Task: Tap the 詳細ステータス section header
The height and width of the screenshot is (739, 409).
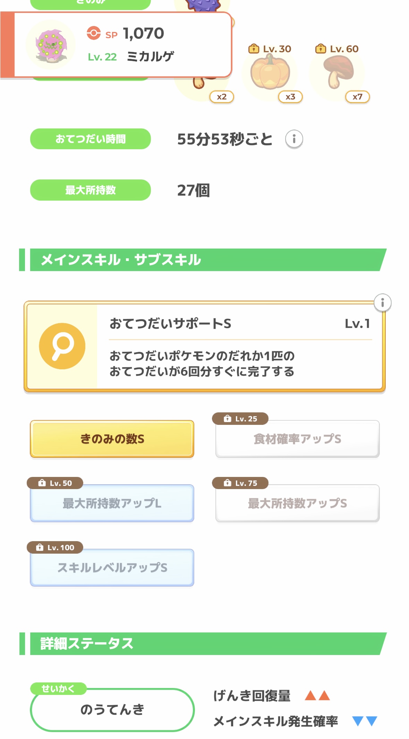Action: [205, 644]
